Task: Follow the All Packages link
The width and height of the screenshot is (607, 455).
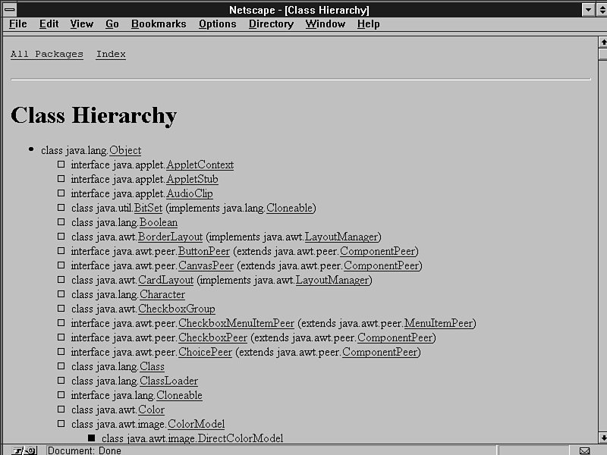Action: 47,54
